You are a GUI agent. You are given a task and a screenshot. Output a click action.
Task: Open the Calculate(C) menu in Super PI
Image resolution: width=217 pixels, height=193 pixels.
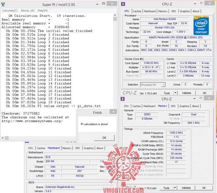click(x=10, y=11)
